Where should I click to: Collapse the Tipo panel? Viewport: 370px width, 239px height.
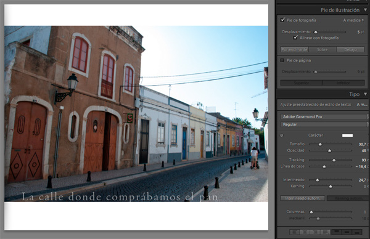pos(365,94)
